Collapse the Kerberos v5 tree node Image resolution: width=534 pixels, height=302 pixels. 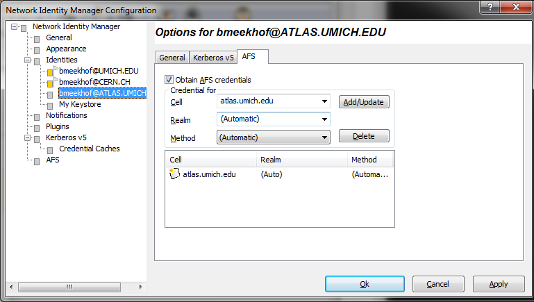pos(27,138)
